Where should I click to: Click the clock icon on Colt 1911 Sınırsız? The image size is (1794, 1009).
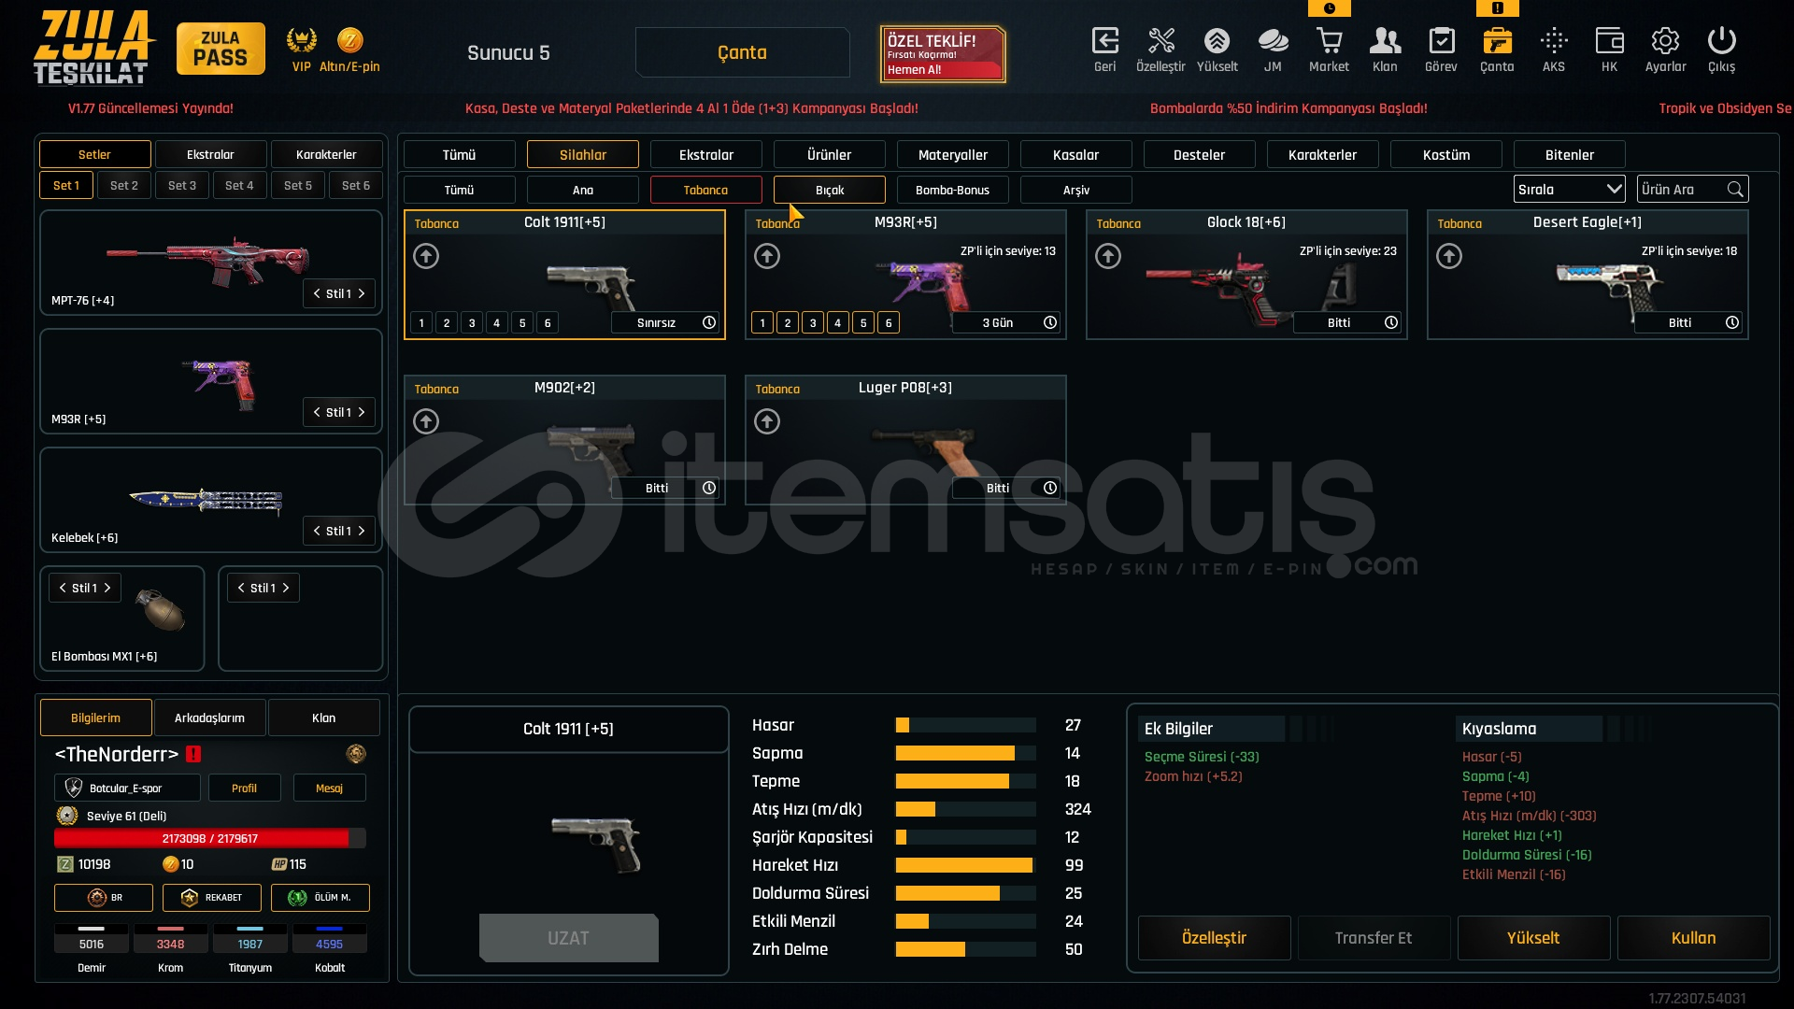(709, 322)
